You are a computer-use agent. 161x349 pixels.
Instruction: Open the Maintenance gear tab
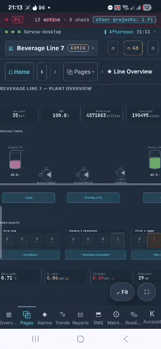(x=116, y=318)
